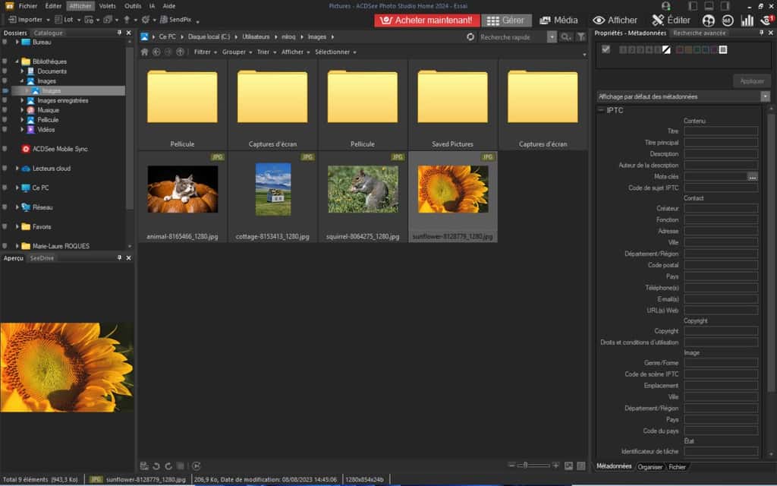This screenshot has height=486, width=777.
Task: Click the Acheter maintenant! button
Action: click(x=427, y=21)
